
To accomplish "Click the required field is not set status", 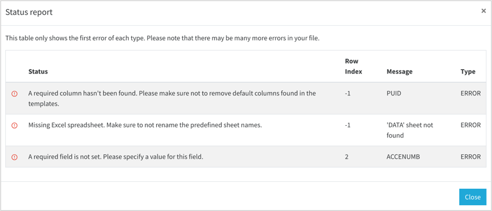I will pyautogui.click(x=115, y=157).
